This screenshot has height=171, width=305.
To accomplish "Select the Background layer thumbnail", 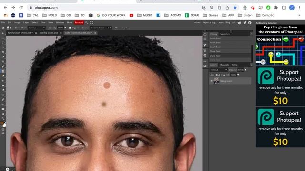I will 216,81.
